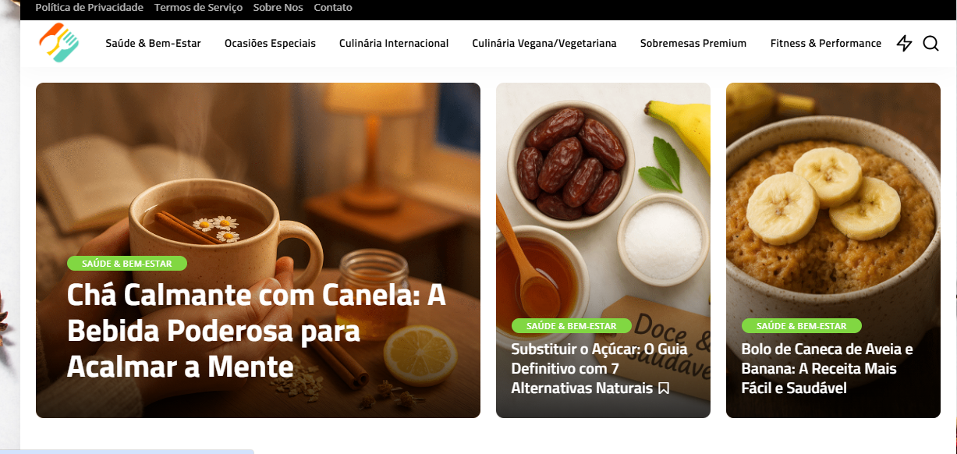Go to Culinária Vegana/Vegetariana section
Viewport: 957px width, 454px height.
pos(544,44)
